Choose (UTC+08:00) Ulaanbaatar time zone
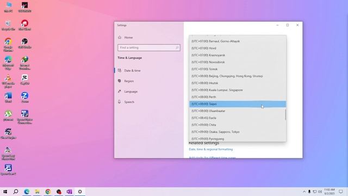348x196 pixels. pyautogui.click(x=238, y=111)
